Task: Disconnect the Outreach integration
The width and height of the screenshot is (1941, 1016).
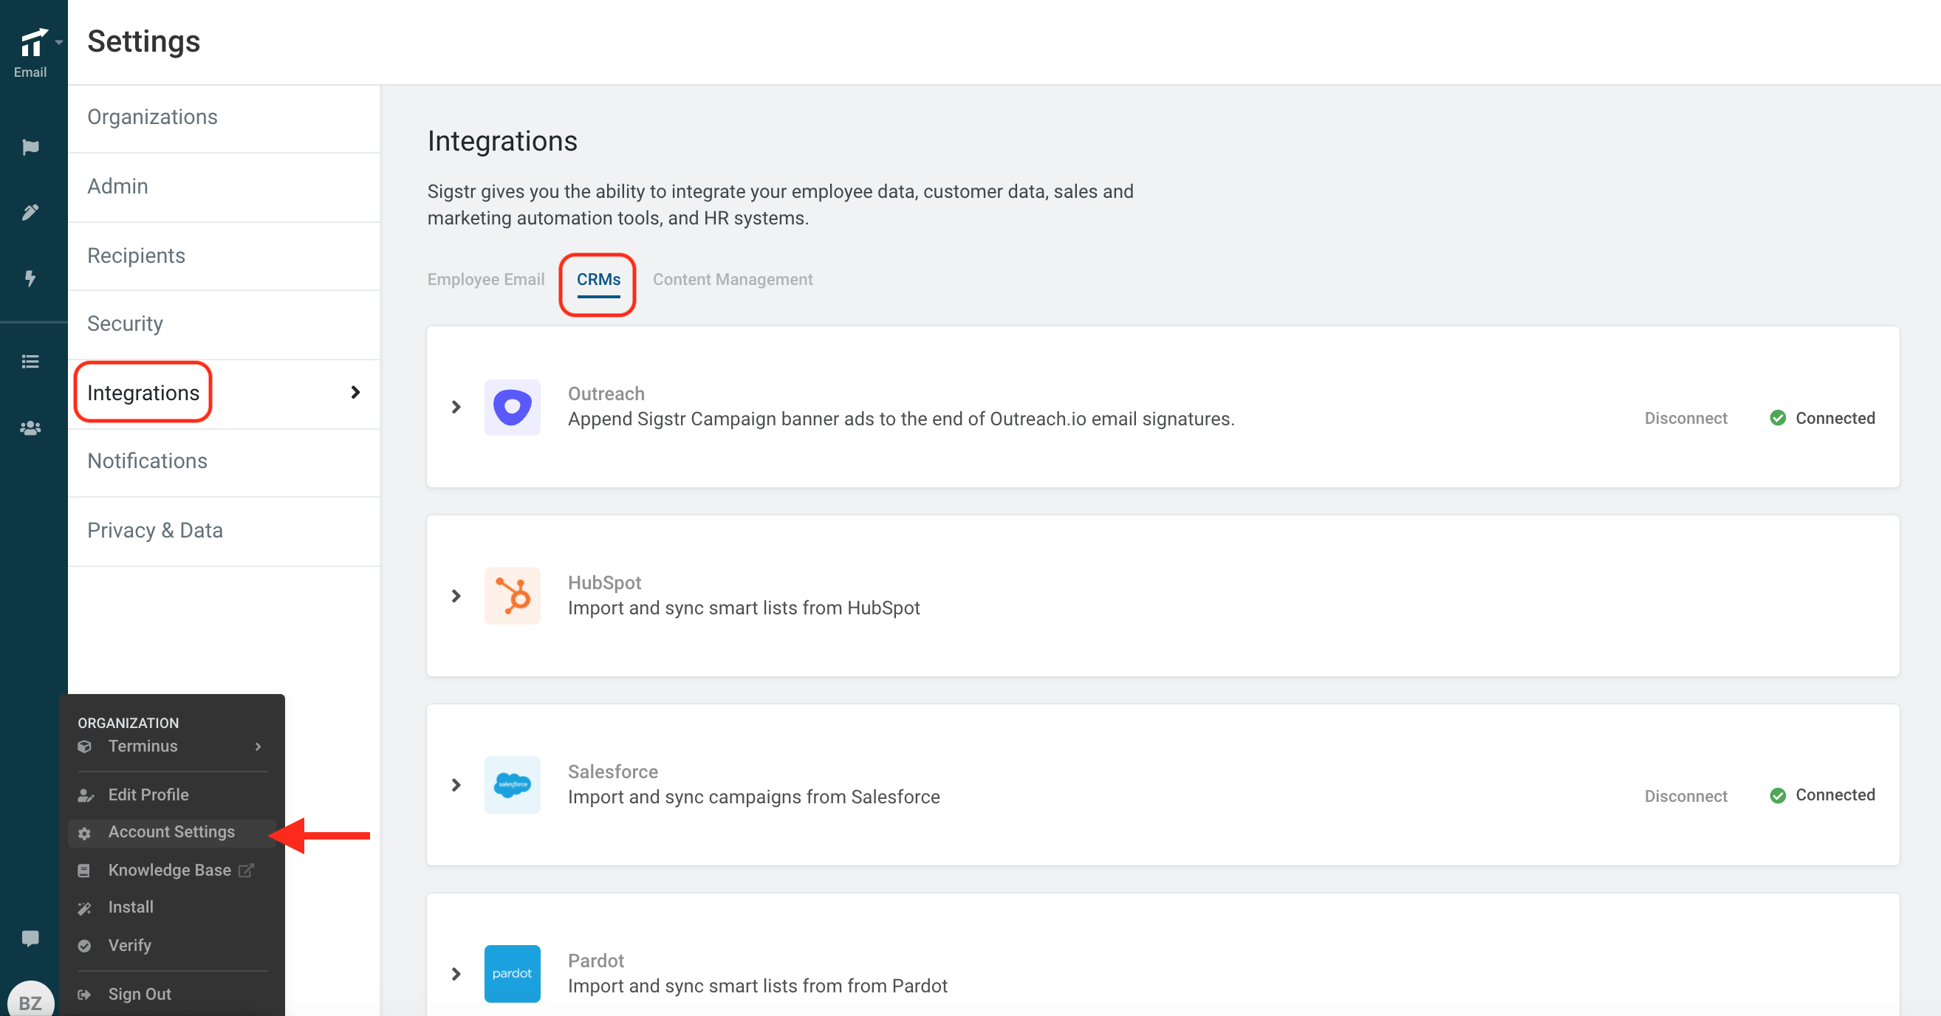Action: [1685, 418]
